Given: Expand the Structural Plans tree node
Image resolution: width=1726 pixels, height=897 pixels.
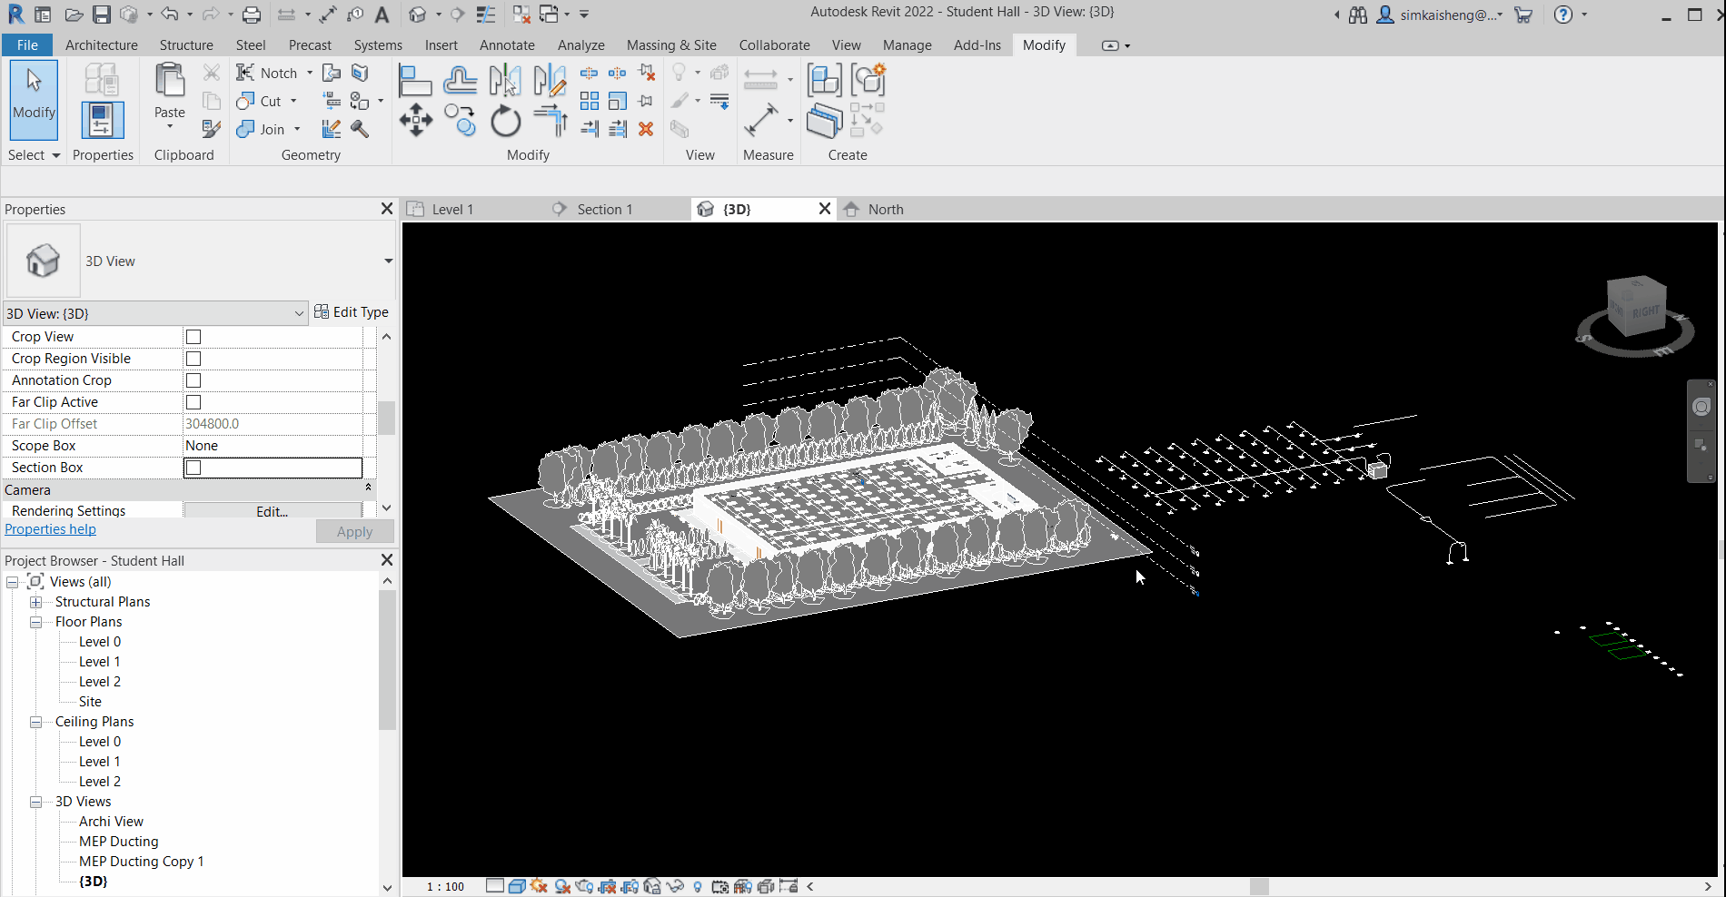Looking at the screenshot, I should (x=36, y=602).
